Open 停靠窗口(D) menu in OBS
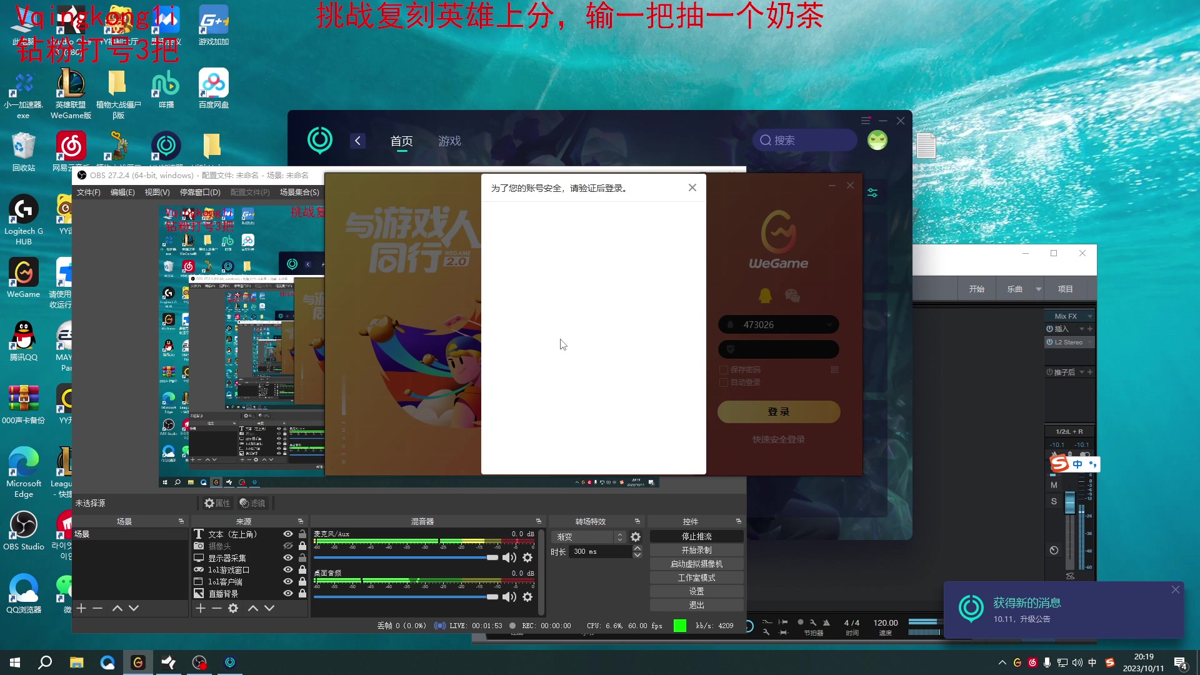The image size is (1200, 675). 200,192
